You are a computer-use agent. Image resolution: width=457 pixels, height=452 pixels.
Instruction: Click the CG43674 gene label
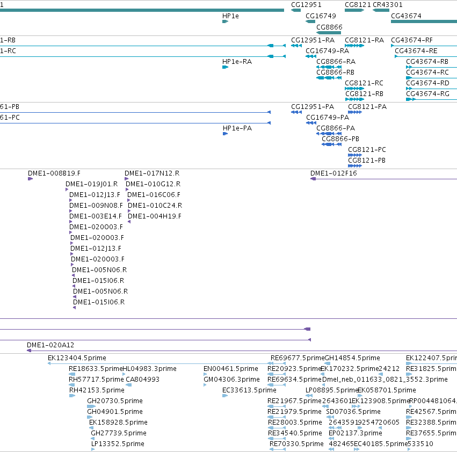click(406, 16)
